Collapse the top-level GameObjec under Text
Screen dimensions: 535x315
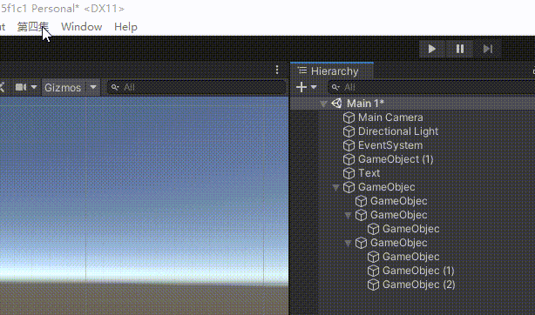336,187
